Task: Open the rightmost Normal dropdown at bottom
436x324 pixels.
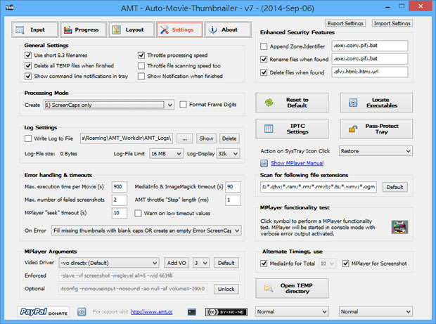Action: point(376,312)
